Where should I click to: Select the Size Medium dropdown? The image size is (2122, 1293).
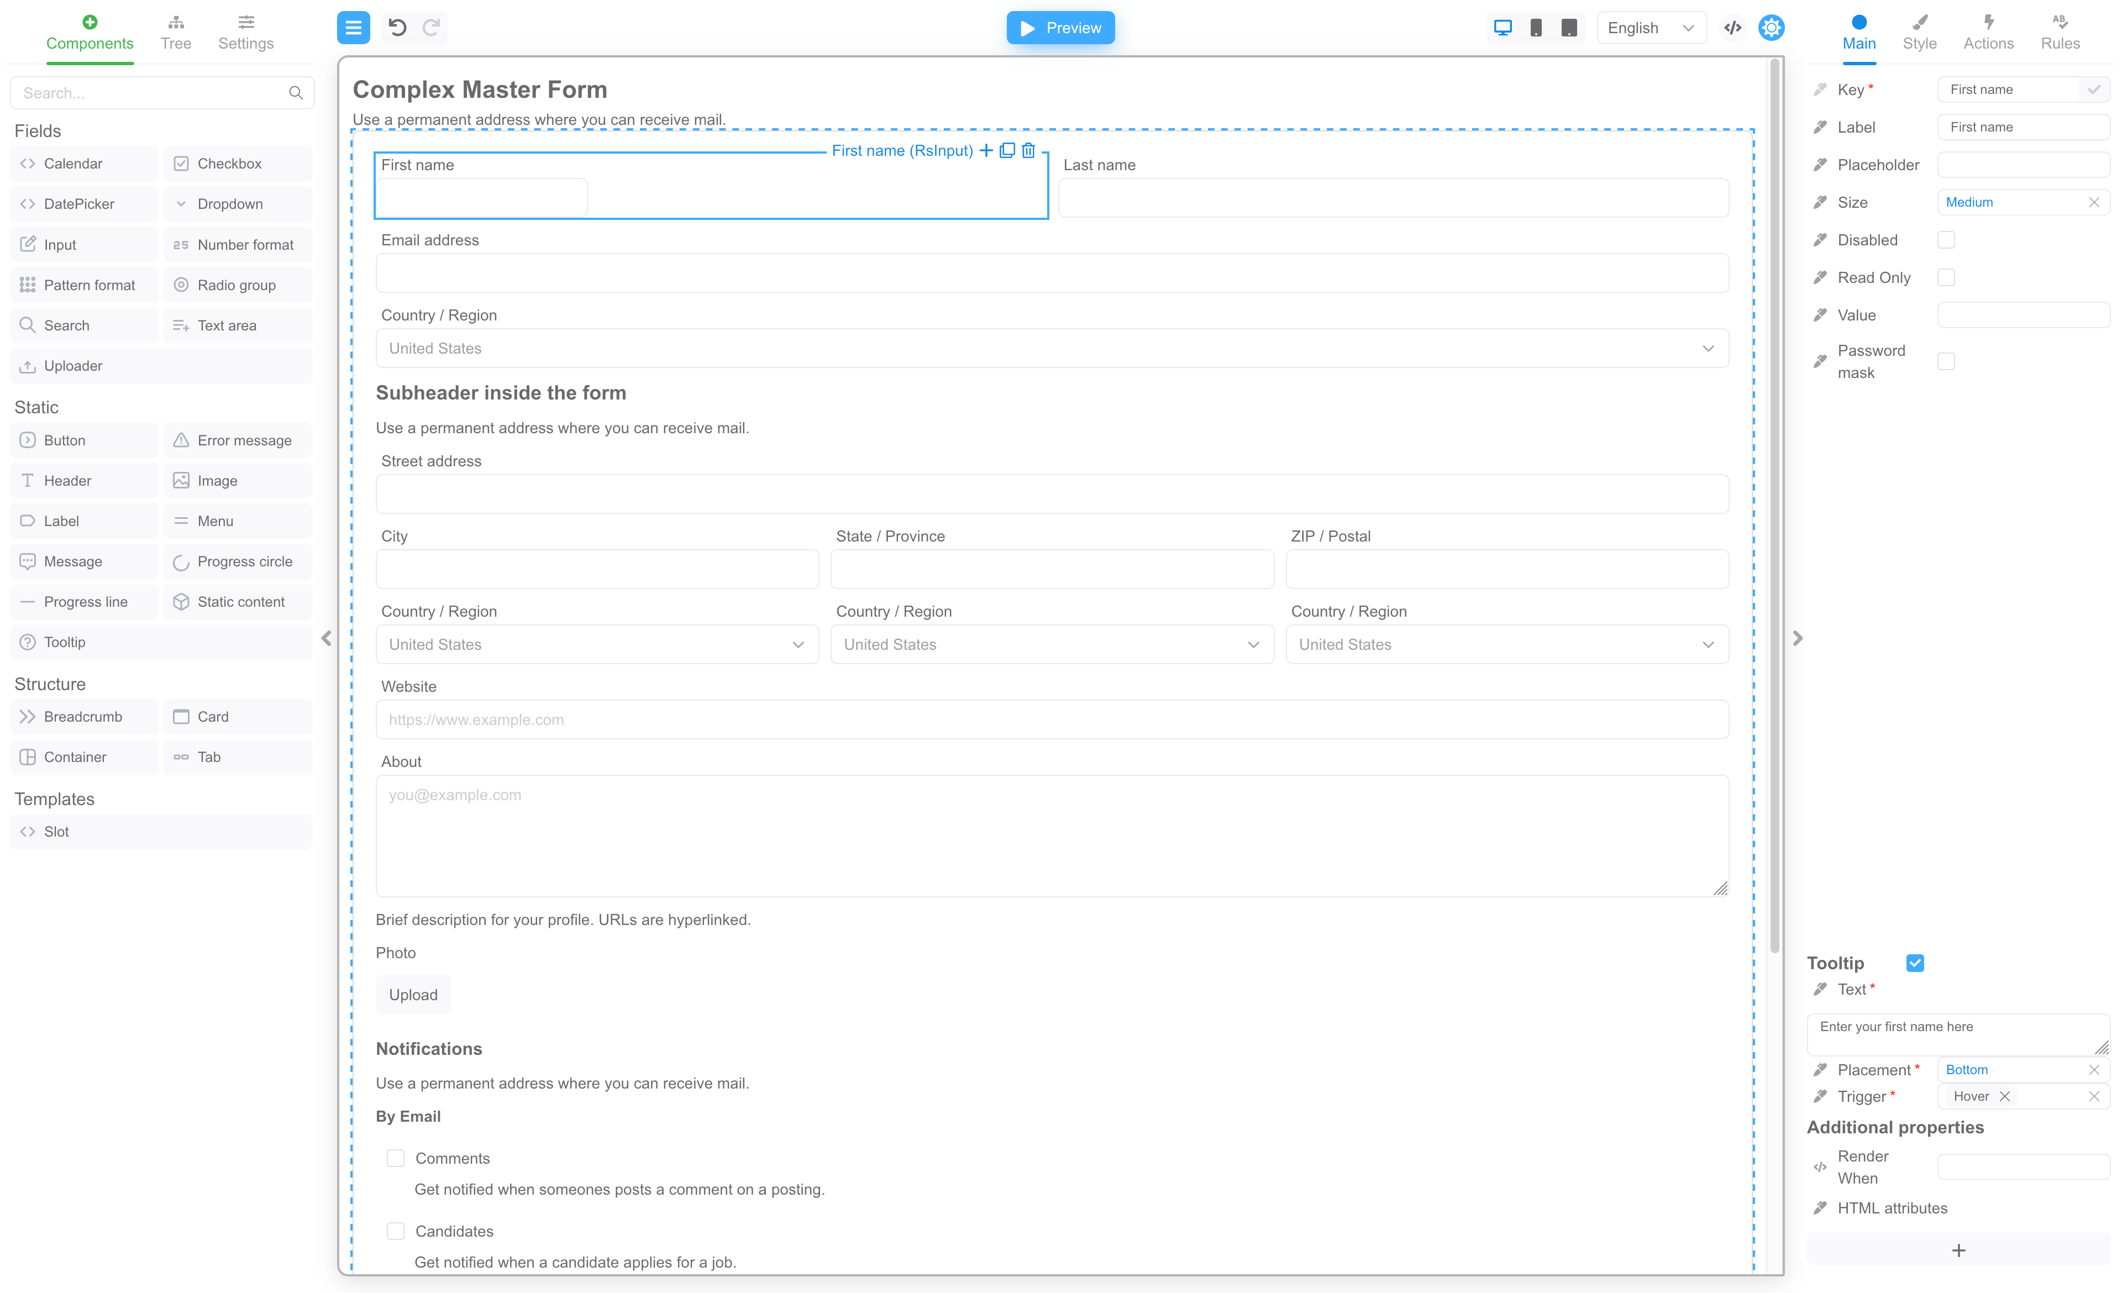coord(2008,202)
